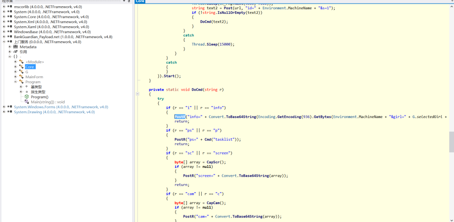Screen dimensions: 454x222
Task: Expand the BankGuardian_Payload.net assembly node
Action: click(4, 37)
